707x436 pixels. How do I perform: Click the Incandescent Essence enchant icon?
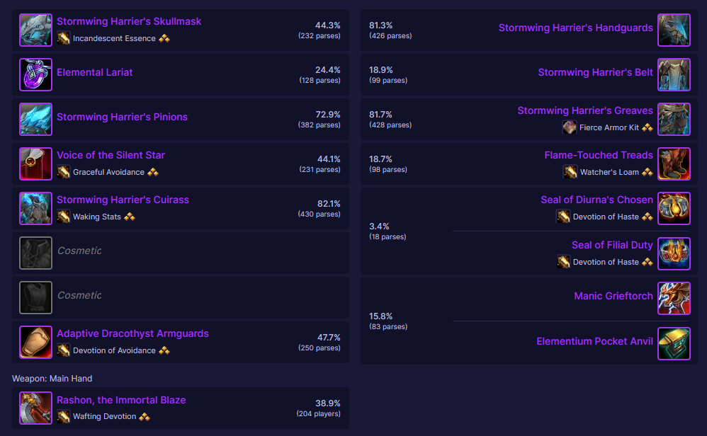(64, 38)
